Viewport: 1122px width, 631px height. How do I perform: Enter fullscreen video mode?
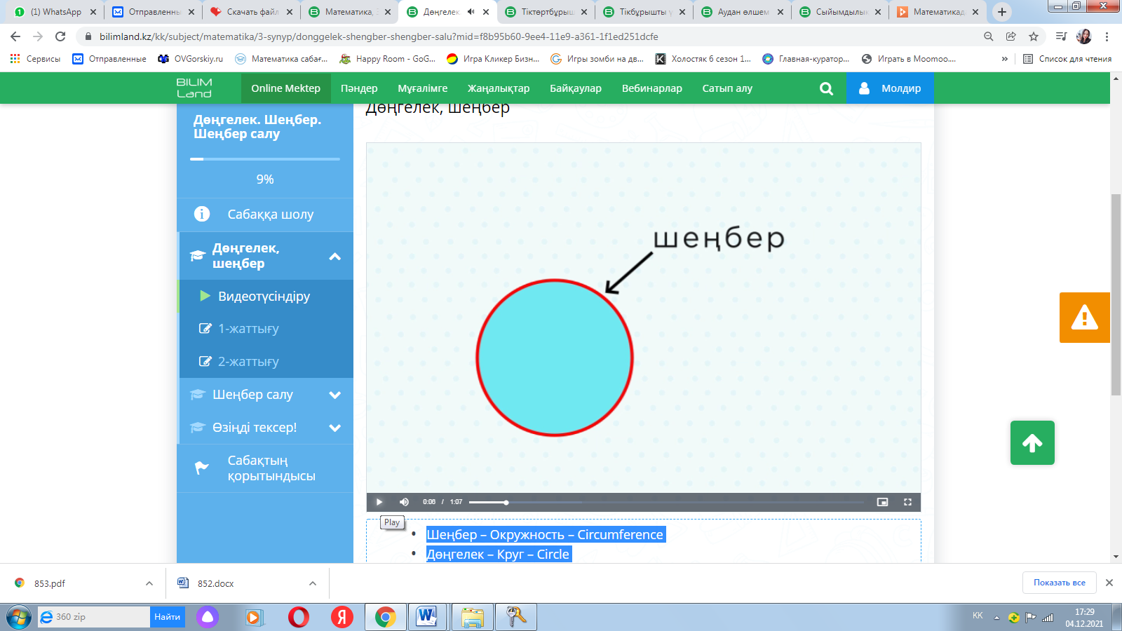(907, 502)
